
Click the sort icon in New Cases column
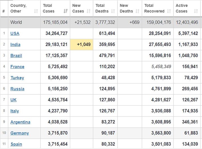[88, 11]
